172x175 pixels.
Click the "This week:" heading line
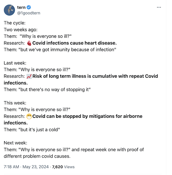coord(15,103)
